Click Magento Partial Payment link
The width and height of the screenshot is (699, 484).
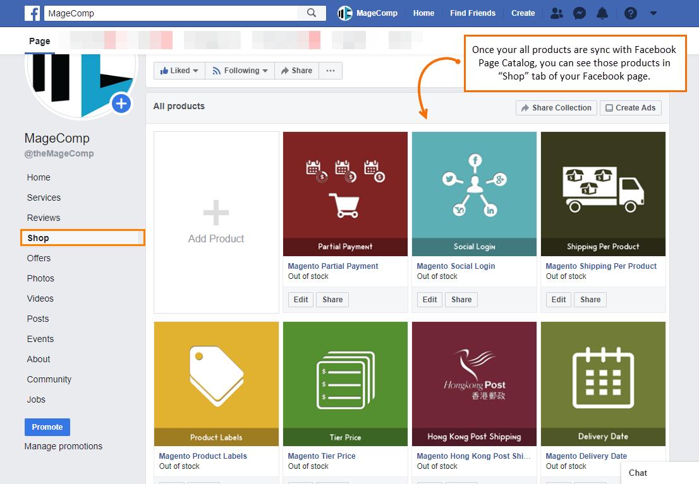332,266
